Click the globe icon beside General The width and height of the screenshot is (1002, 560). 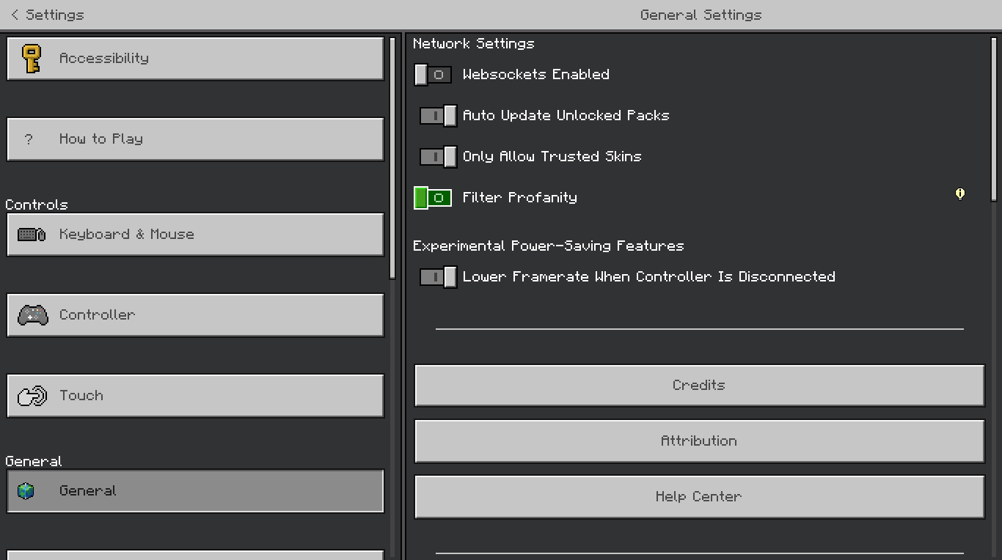[x=26, y=491]
